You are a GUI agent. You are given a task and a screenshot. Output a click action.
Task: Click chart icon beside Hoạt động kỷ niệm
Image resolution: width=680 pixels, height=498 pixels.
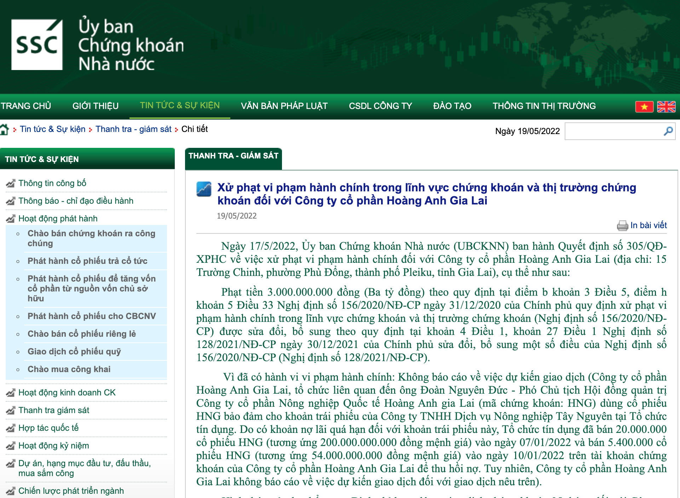click(11, 446)
